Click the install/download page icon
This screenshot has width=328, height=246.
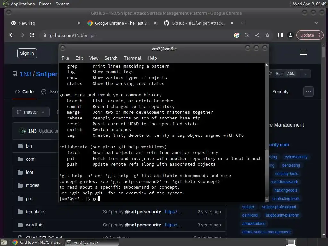[x=247, y=35]
